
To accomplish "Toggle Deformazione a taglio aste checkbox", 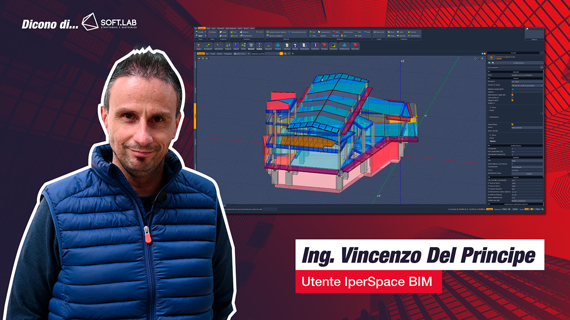I will coord(512,95).
